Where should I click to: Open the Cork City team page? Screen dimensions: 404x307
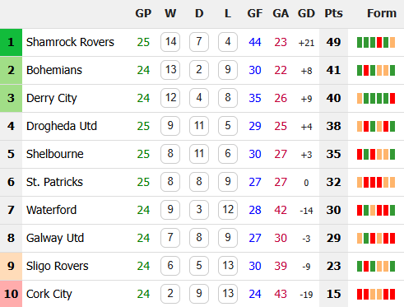tap(49, 294)
